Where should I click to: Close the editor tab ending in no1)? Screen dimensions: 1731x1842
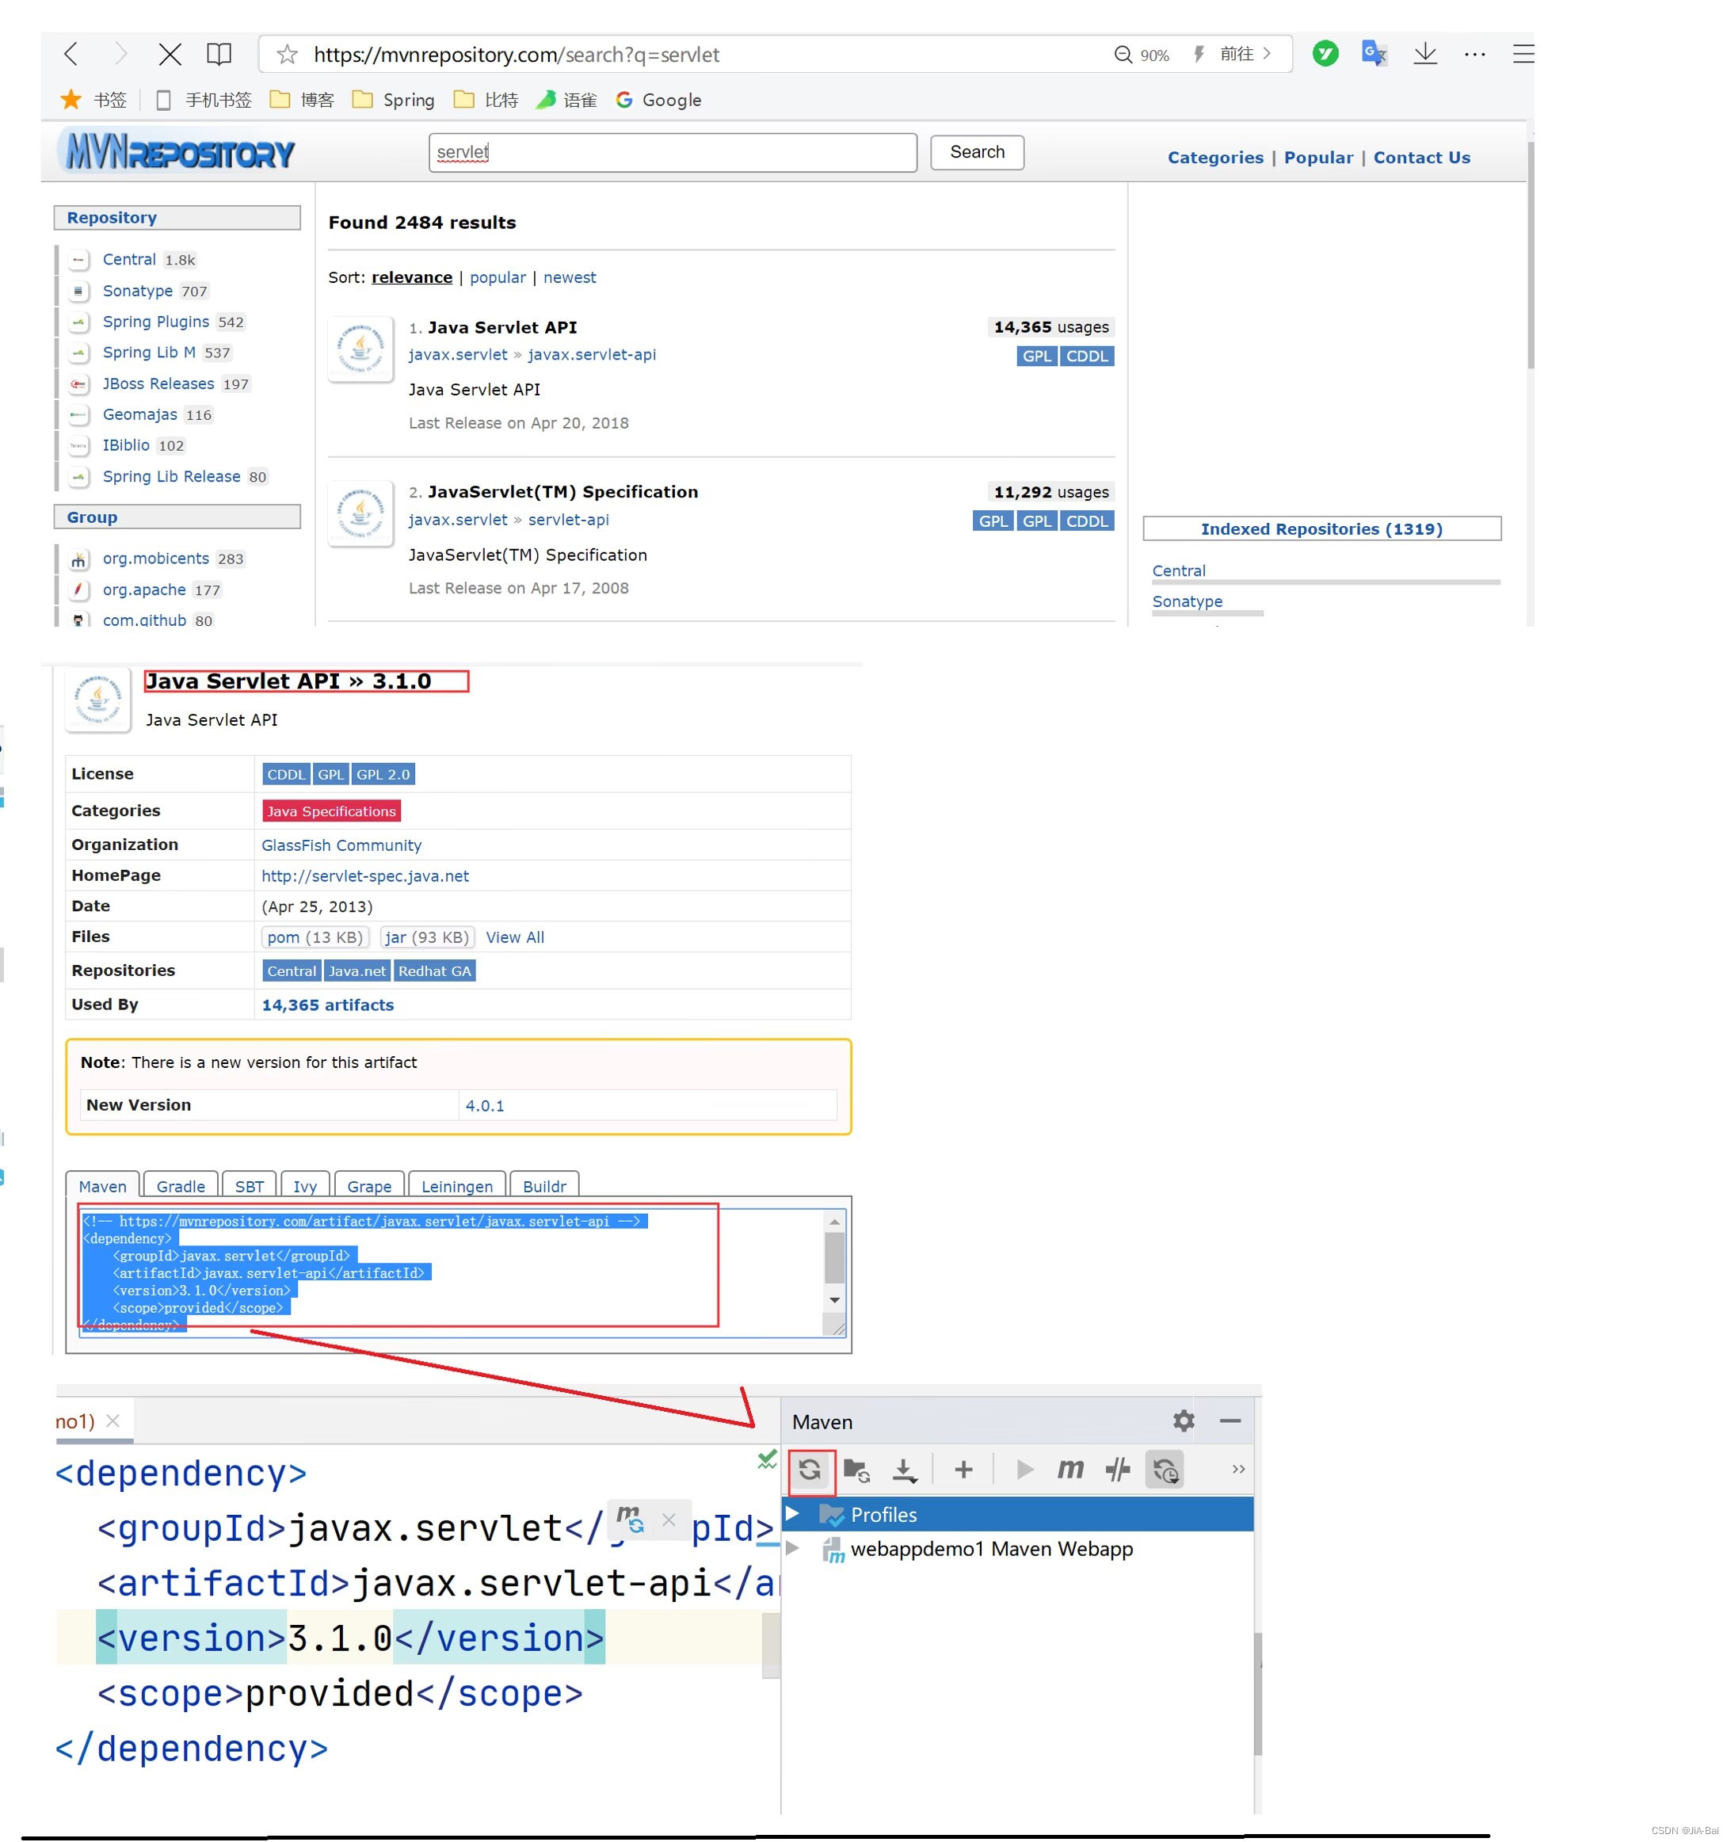pyautogui.click(x=113, y=1421)
